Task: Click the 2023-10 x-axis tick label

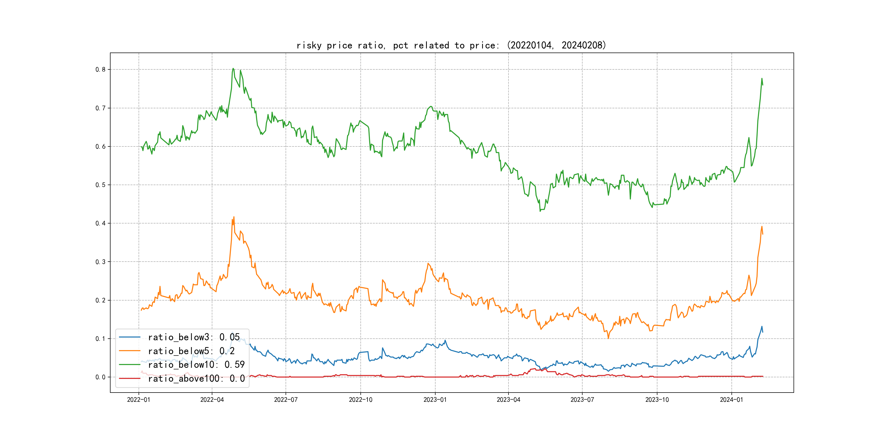Action: click(x=657, y=400)
